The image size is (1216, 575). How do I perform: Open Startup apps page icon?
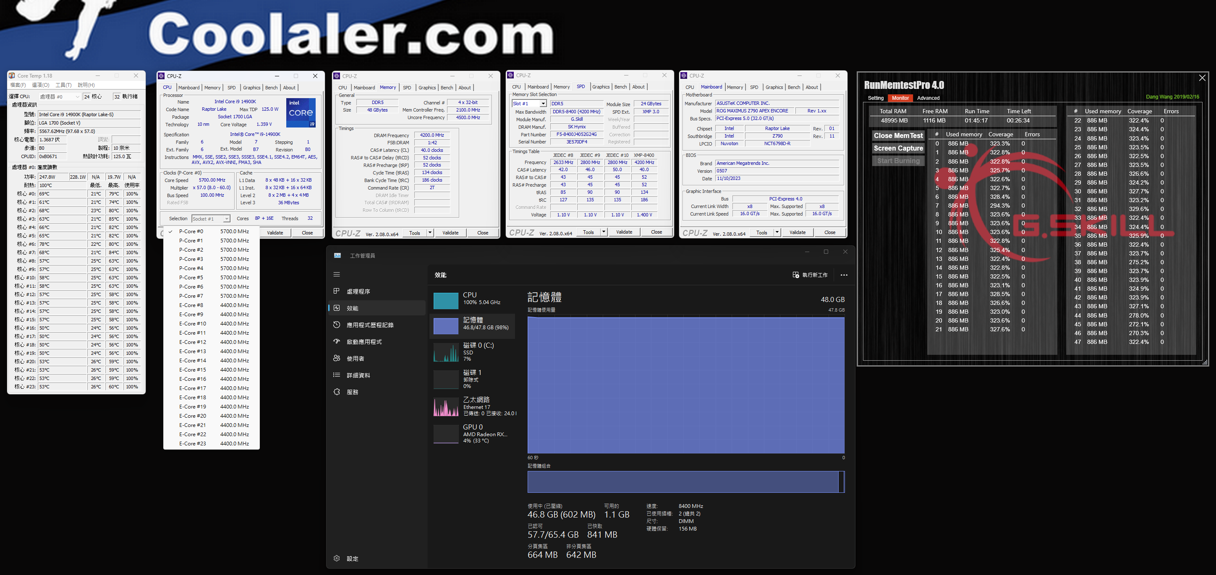coord(337,341)
